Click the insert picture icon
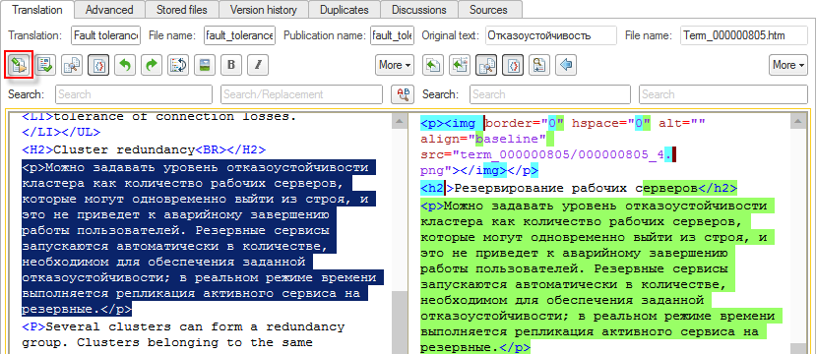Viewport: 816px width, 354px height. pyautogui.click(x=205, y=65)
